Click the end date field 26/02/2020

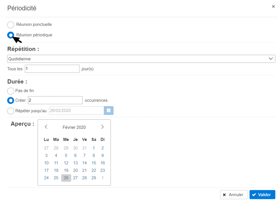pos(76,111)
